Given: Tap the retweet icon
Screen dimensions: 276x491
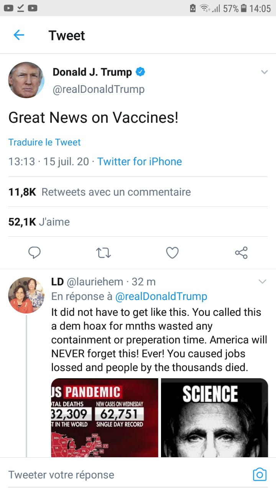Looking at the screenshot, I should tap(103, 252).
